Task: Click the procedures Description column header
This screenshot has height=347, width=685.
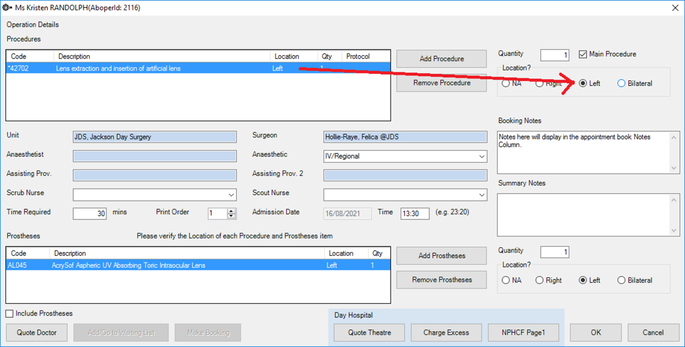Action: (162, 57)
